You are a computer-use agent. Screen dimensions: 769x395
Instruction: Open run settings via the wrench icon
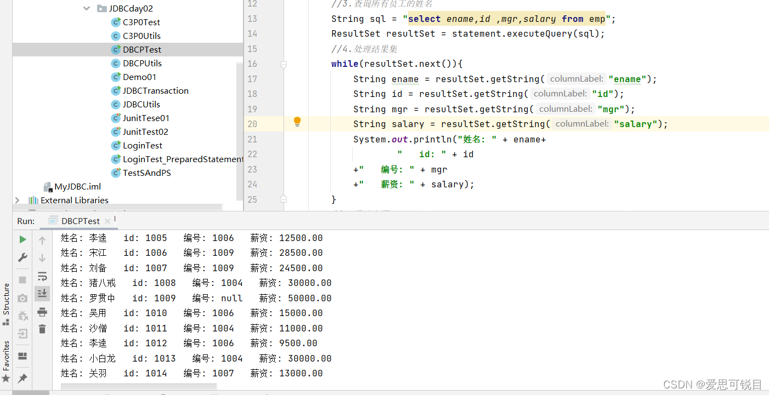[22, 256]
